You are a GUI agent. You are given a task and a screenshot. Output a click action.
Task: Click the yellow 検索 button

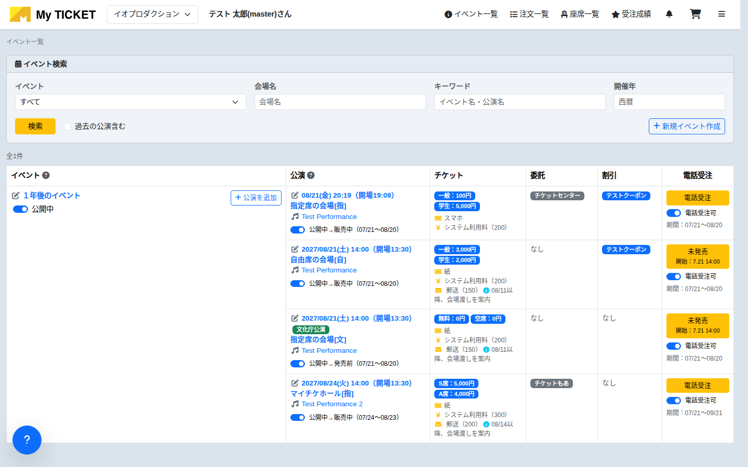tap(35, 126)
